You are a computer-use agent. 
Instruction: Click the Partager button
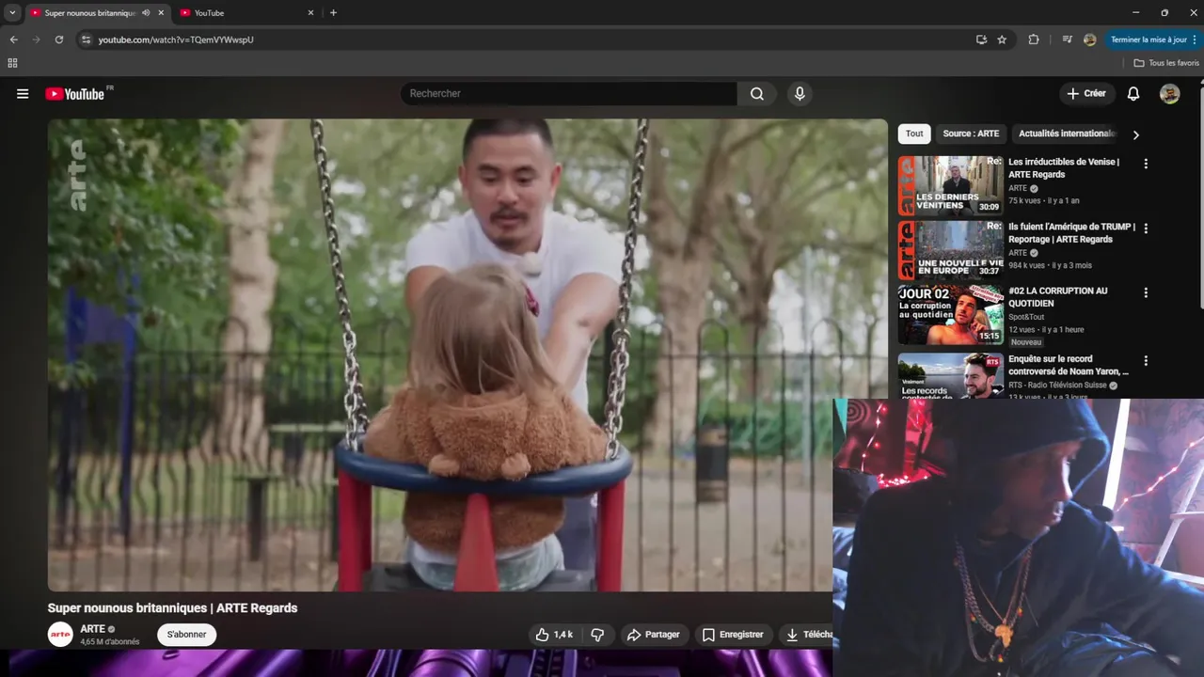[x=653, y=635]
